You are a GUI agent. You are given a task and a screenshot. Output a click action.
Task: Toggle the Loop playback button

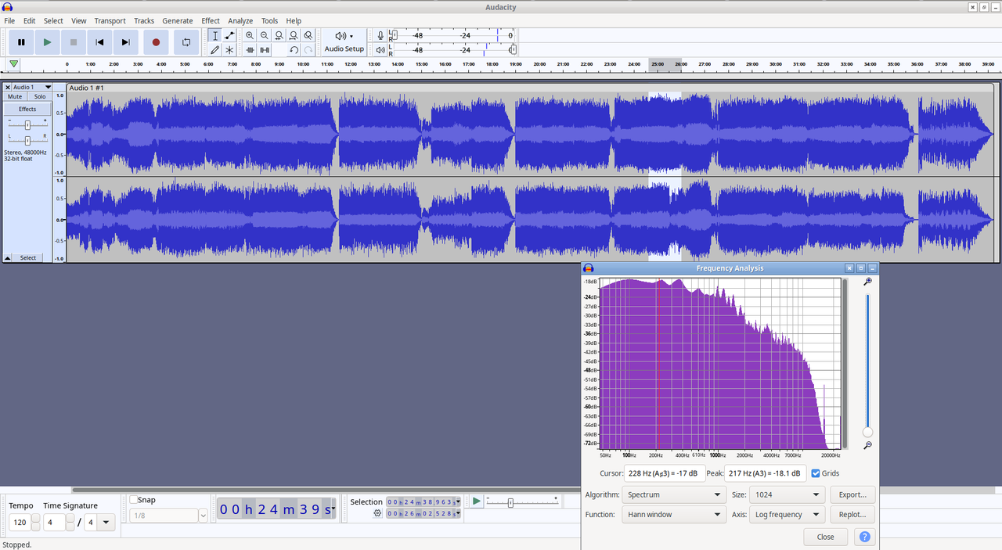186,42
